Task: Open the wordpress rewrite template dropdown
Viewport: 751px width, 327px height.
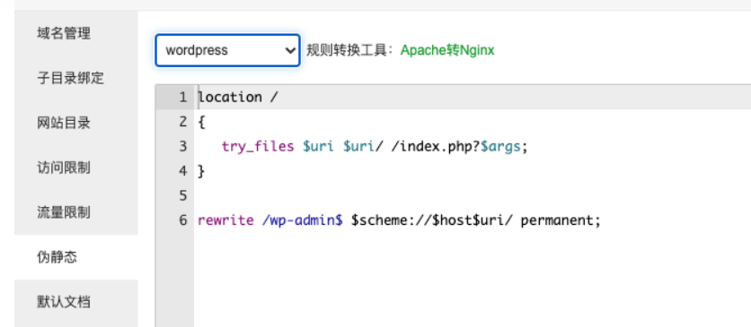Action: (x=227, y=50)
